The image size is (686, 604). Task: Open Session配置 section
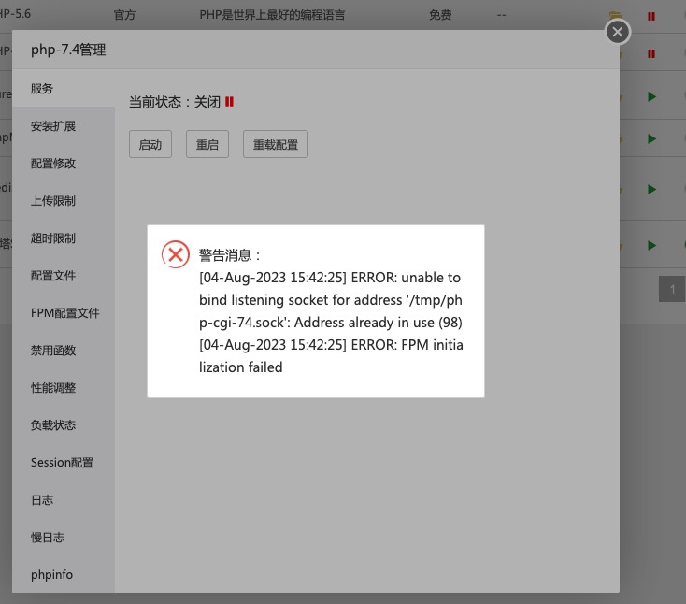click(x=64, y=462)
